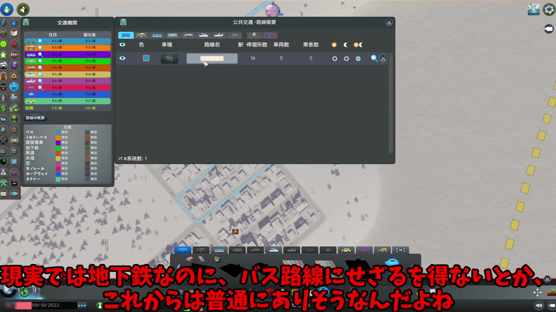Select the blue public transport info view
The width and height of the screenshot is (556, 312).
14,86
